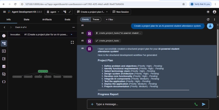Image resolution: width=219 pixels, height=110 pixels.
Task: Click the Verify that it's you button
Action: [x=200, y=4]
